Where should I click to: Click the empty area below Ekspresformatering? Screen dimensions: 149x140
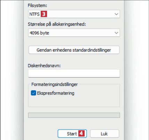[74, 101]
